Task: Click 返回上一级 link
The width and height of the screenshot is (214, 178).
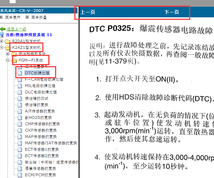Action: (16, 29)
